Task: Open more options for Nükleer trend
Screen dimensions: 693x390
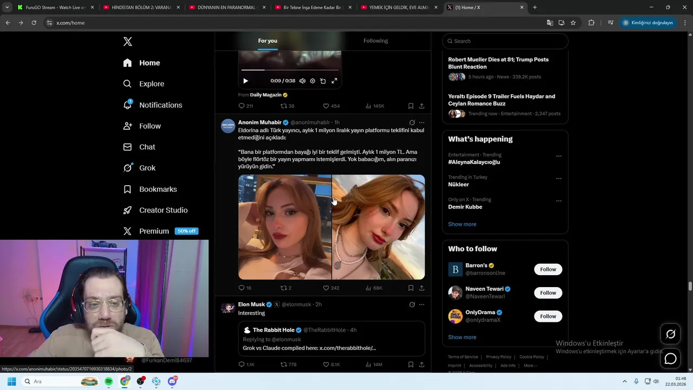Action: point(559,178)
